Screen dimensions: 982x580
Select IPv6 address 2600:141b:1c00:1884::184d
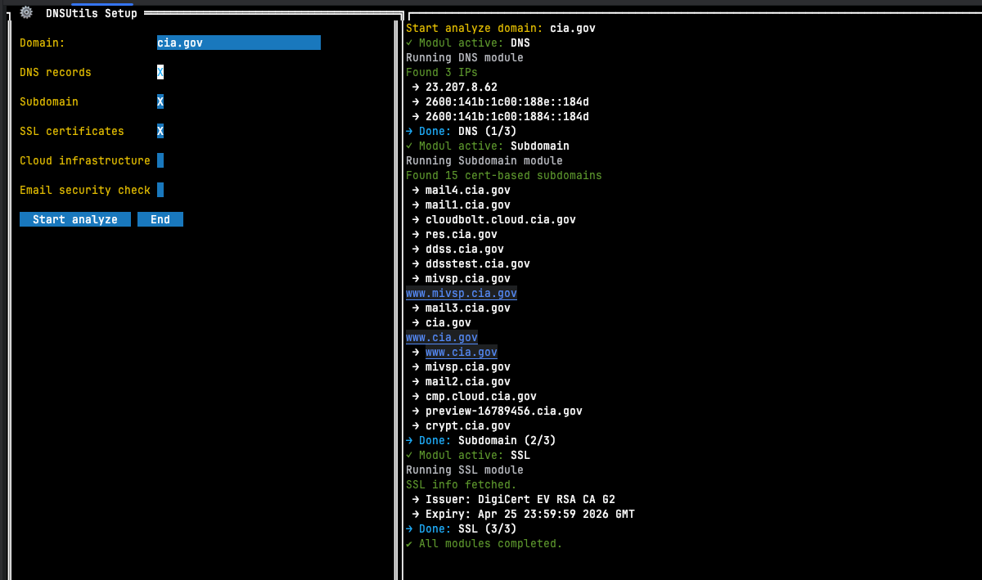click(507, 116)
